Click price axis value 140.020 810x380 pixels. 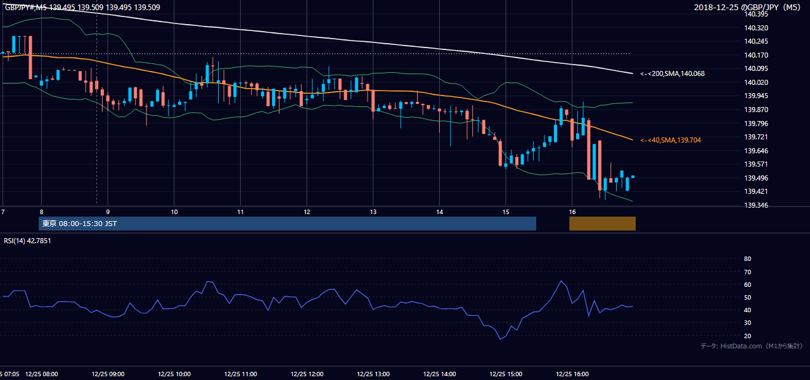[756, 82]
